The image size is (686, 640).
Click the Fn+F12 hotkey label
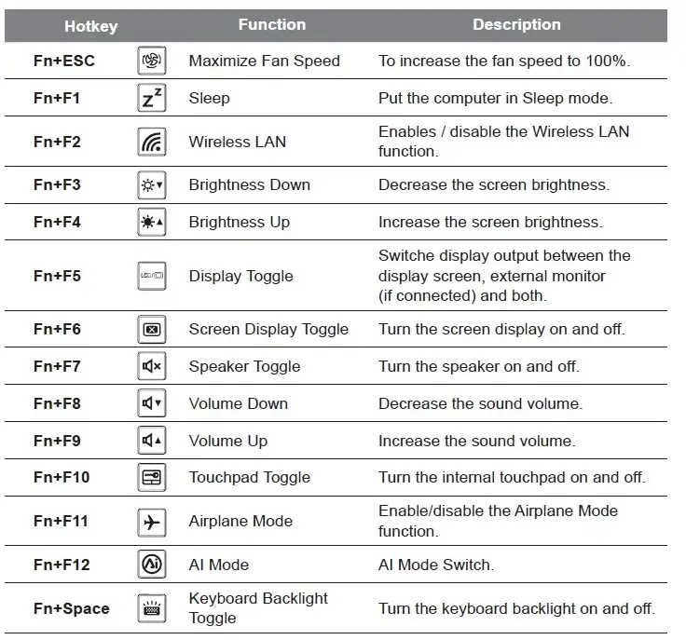(x=62, y=565)
